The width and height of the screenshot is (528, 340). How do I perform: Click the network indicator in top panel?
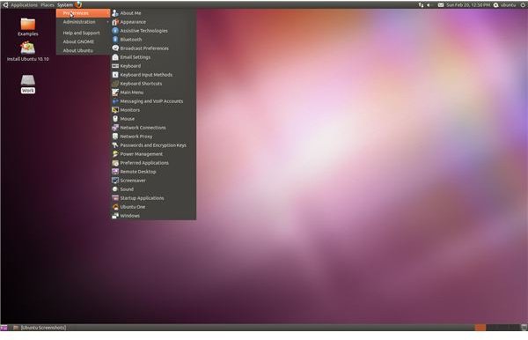421,4
